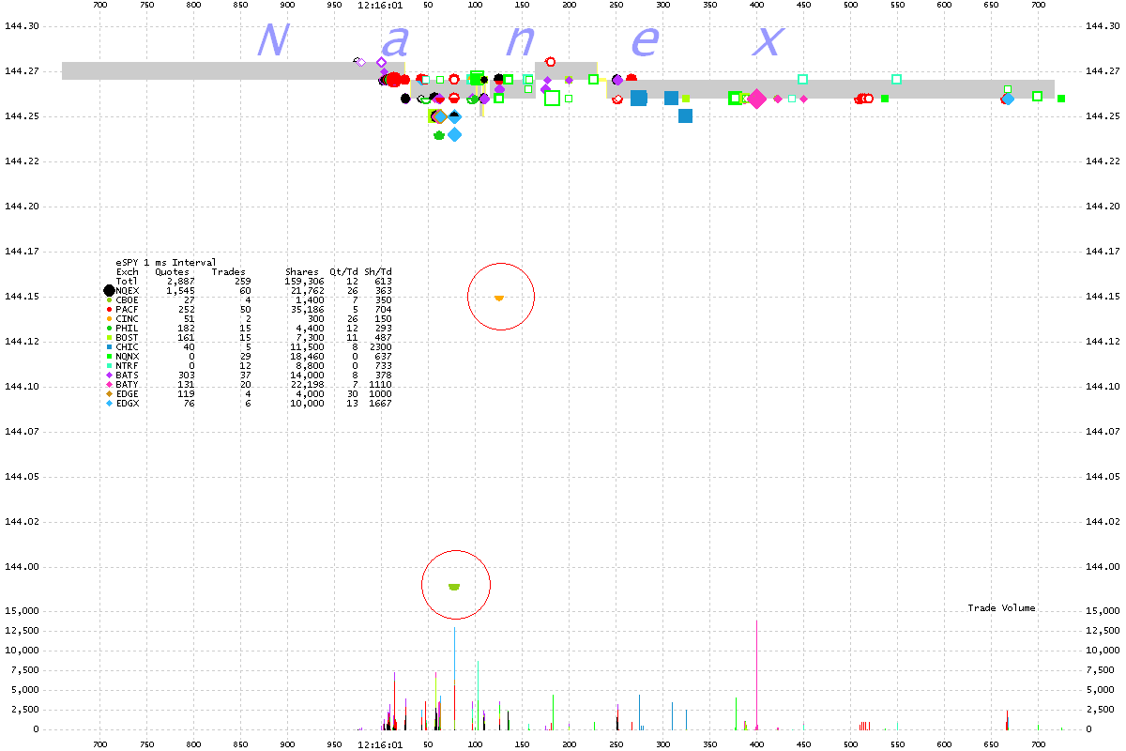1126x751 pixels.
Task: Click the "Shares" column header
Action: pos(301,272)
